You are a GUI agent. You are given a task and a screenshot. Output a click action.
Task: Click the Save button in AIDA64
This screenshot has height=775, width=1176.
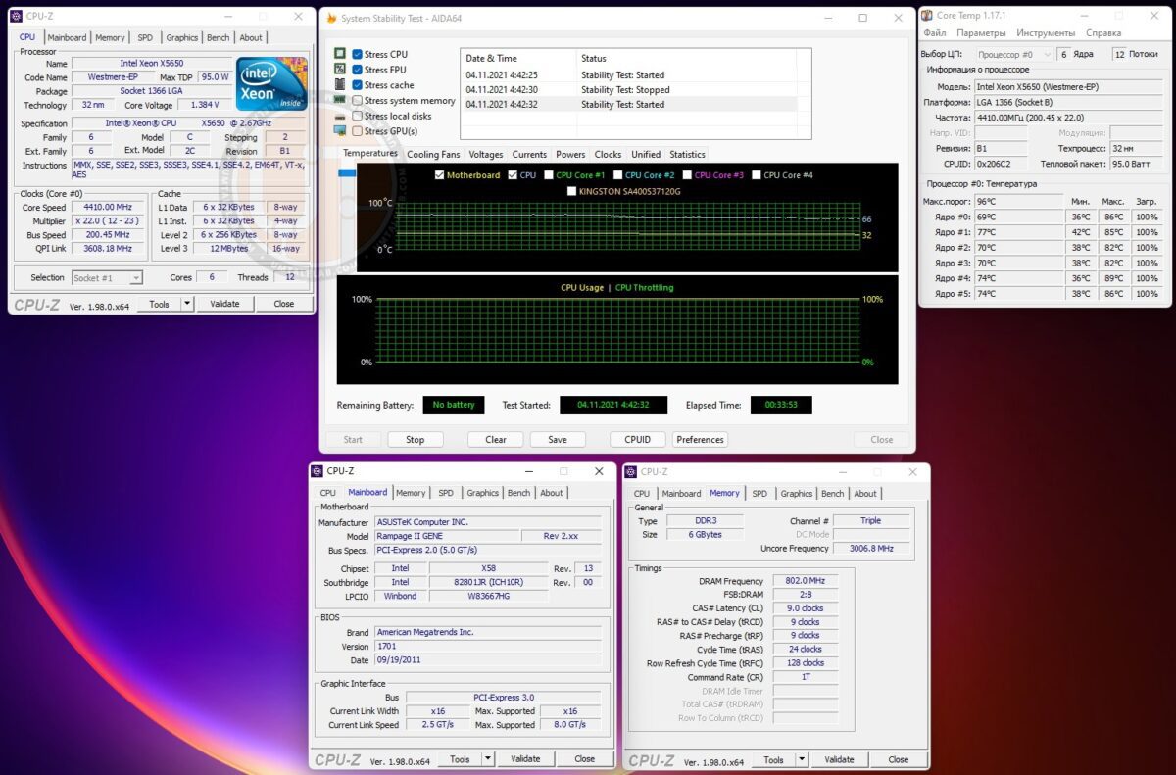click(x=558, y=440)
